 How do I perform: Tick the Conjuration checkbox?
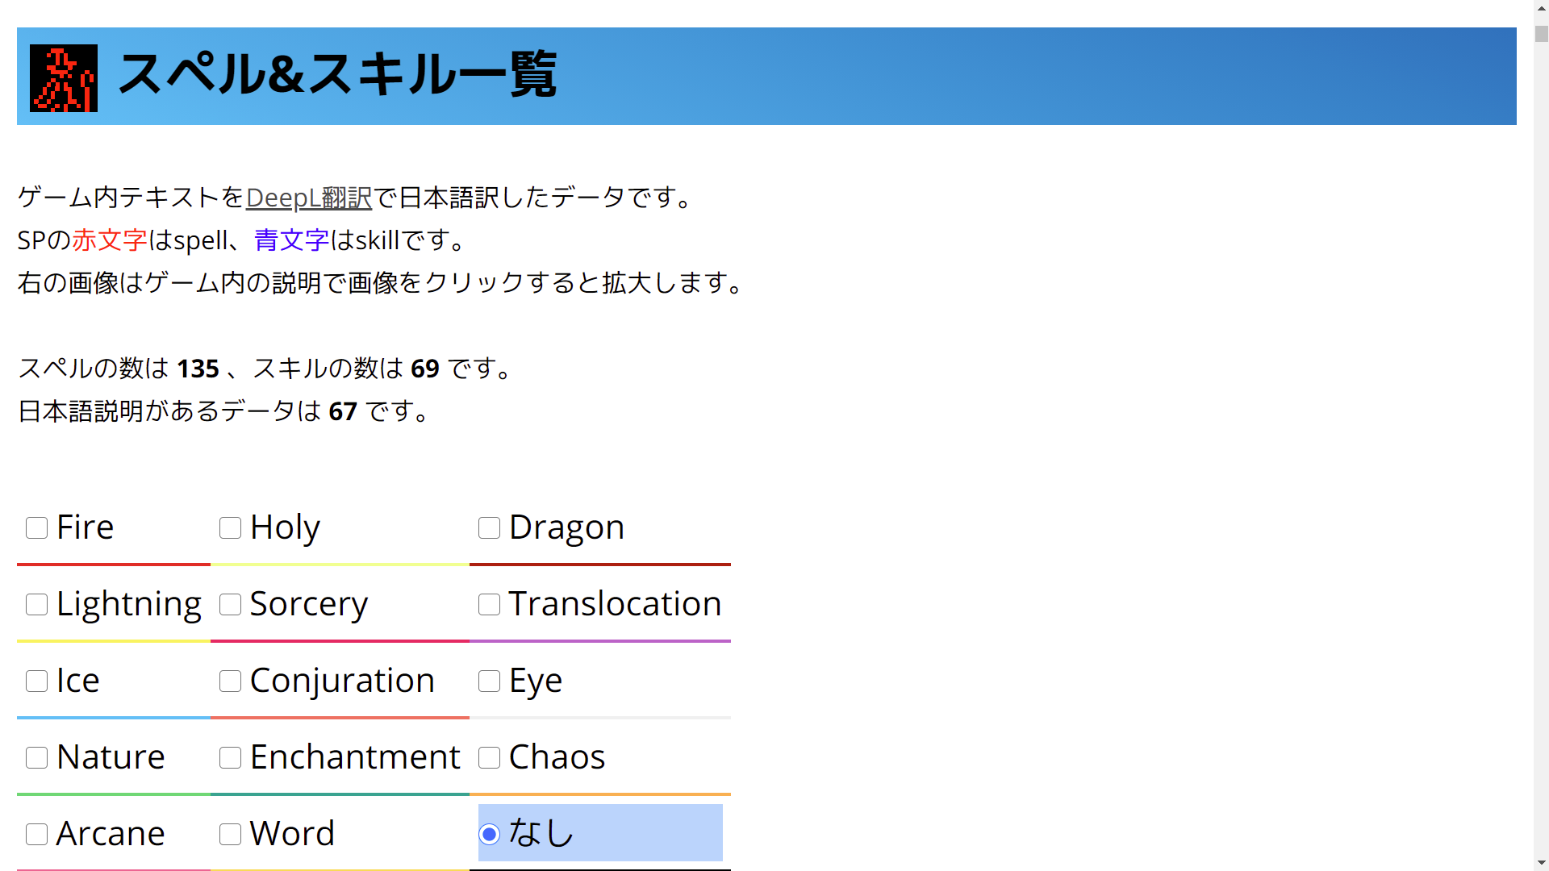point(231,681)
